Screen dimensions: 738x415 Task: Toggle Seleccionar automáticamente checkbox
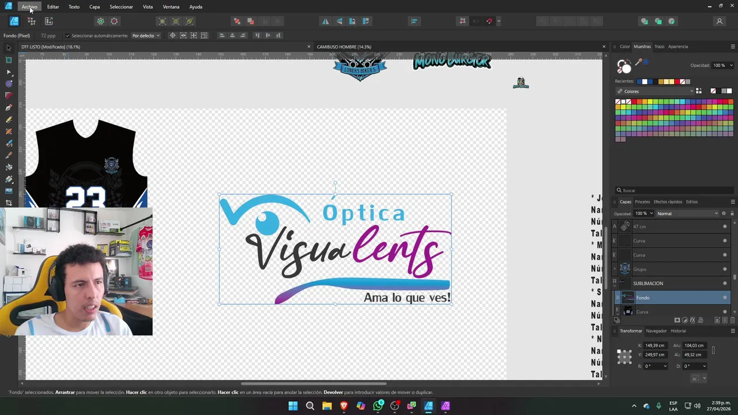(x=67, y=36)
